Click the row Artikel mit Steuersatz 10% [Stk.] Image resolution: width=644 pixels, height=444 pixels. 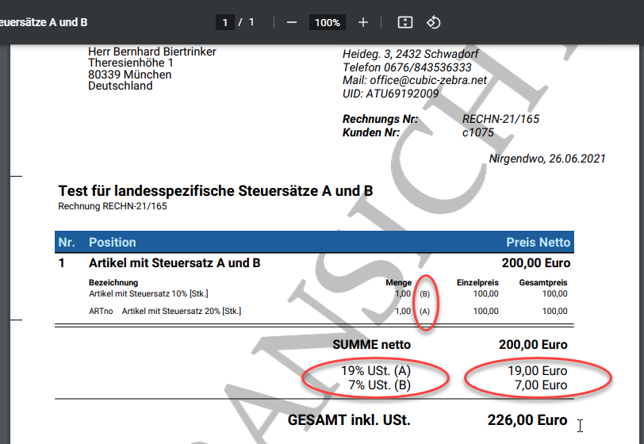[x=148, y=293]
